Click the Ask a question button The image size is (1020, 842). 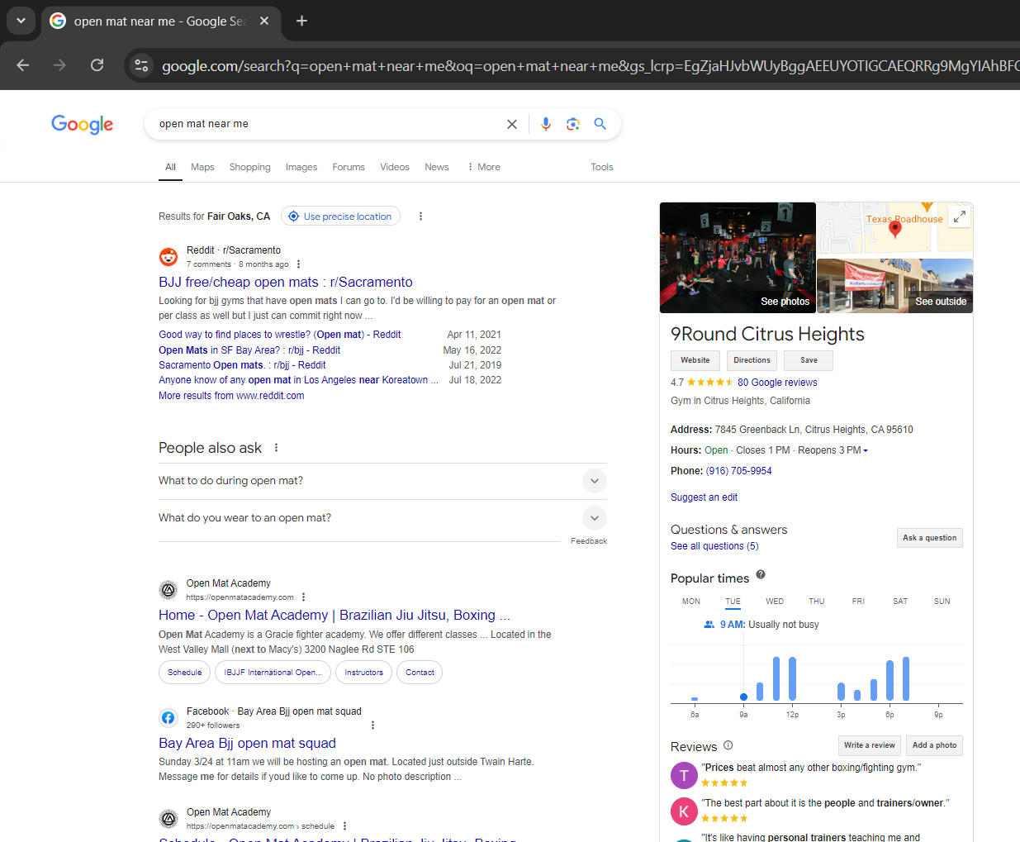(930, 538)
